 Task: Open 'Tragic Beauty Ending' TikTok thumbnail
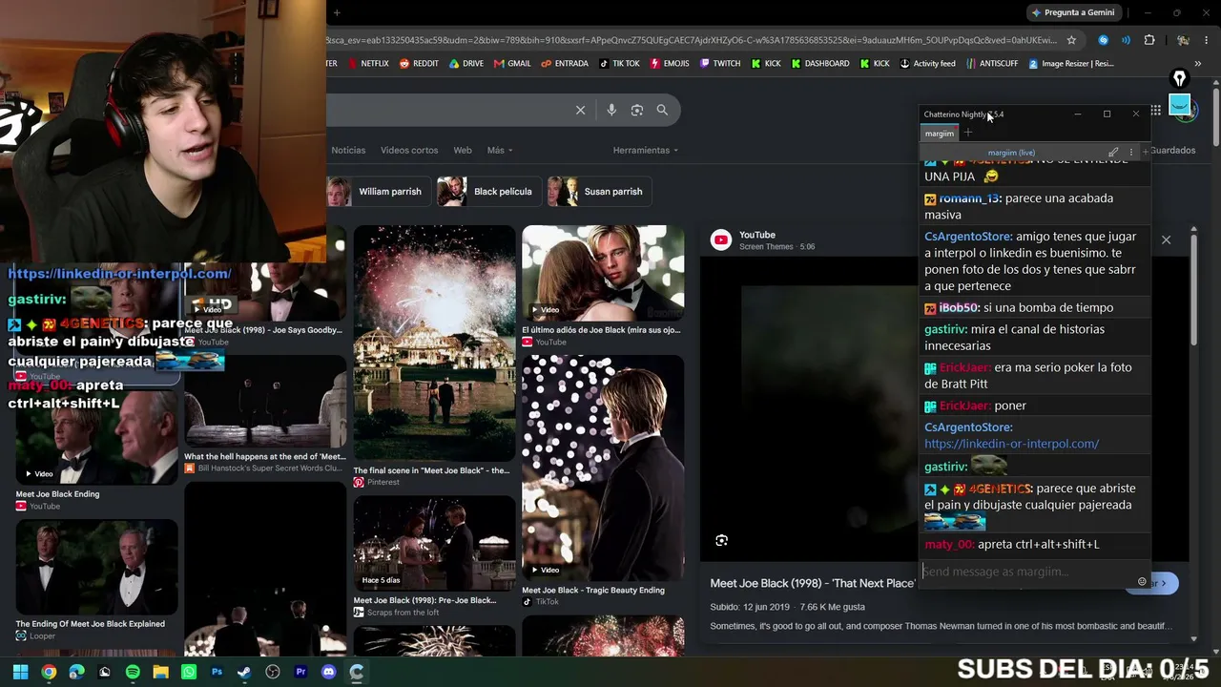point(603,468)
